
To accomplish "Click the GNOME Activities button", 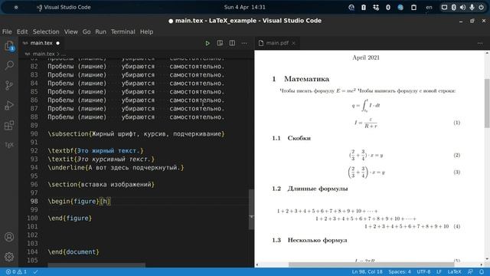I will (x=16, y=7).
